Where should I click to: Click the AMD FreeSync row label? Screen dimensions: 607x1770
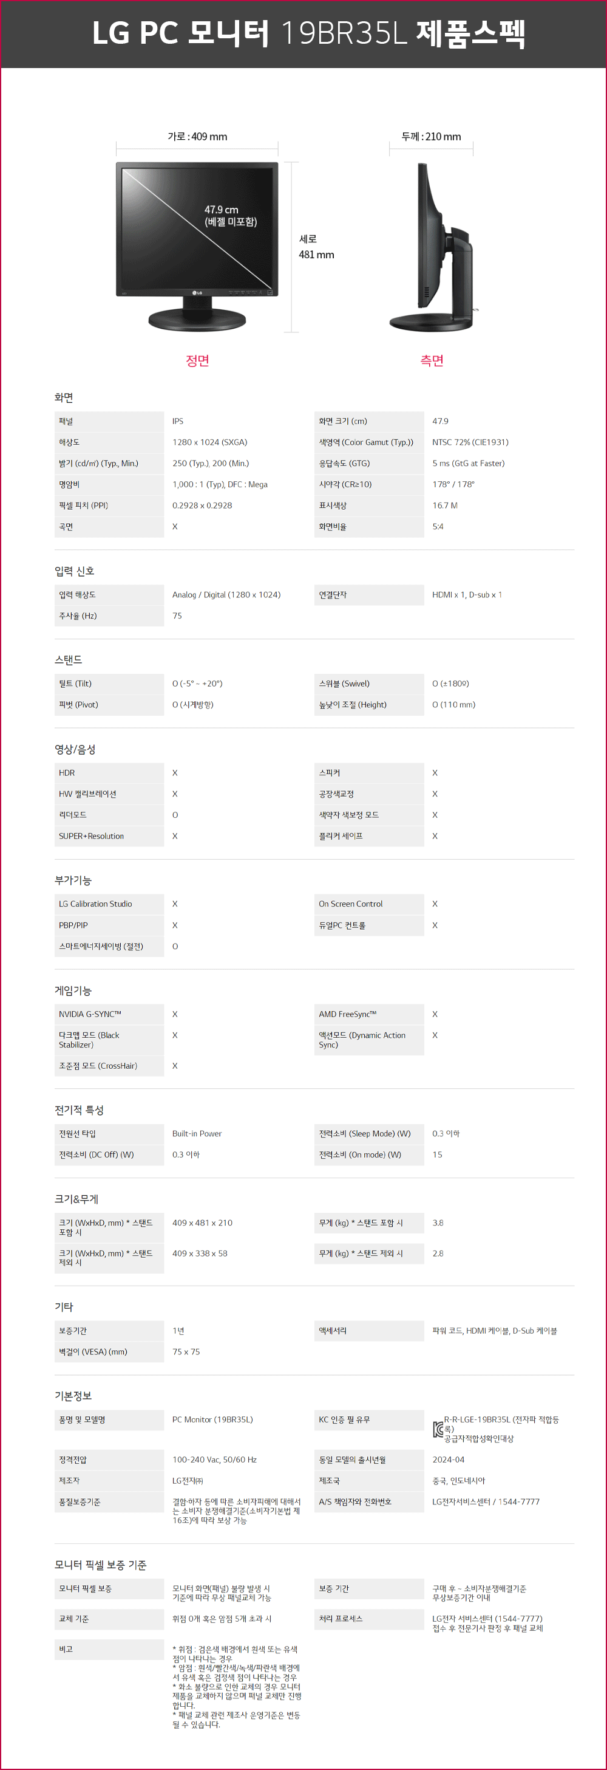tap(347, 1014)
